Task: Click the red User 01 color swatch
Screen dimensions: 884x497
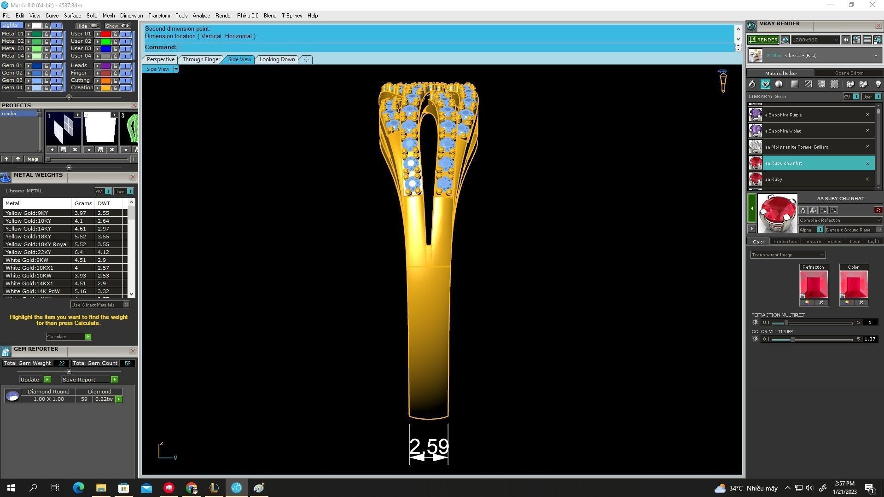Action: click(106, 34)
